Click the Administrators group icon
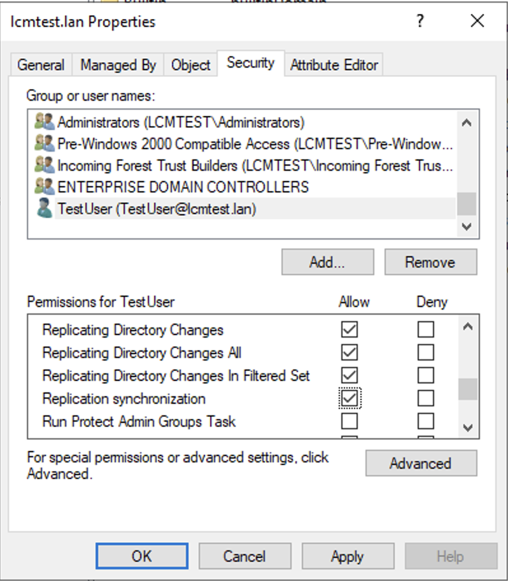508x581 pixels. click(45, 122)
